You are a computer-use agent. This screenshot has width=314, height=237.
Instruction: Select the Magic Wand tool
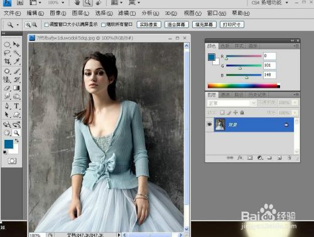click(x=16, y=53)
